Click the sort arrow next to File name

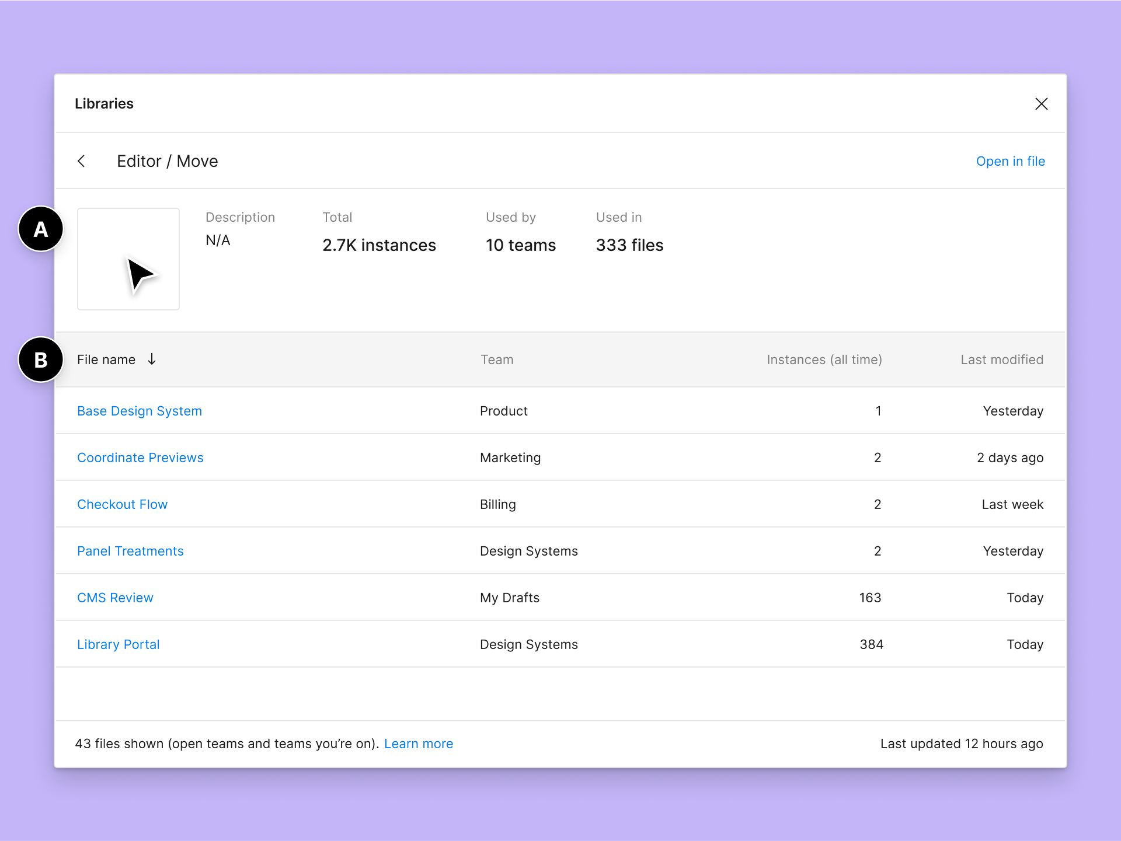pyautogui.click(x=152, y=359)
